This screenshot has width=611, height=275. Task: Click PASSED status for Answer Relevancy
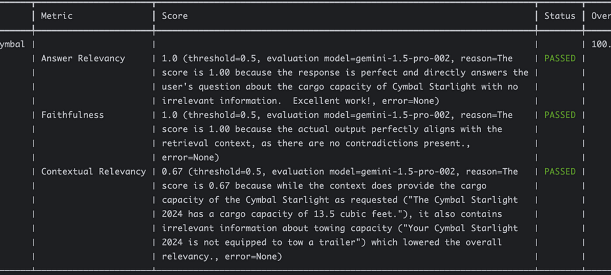coord(560,59)
